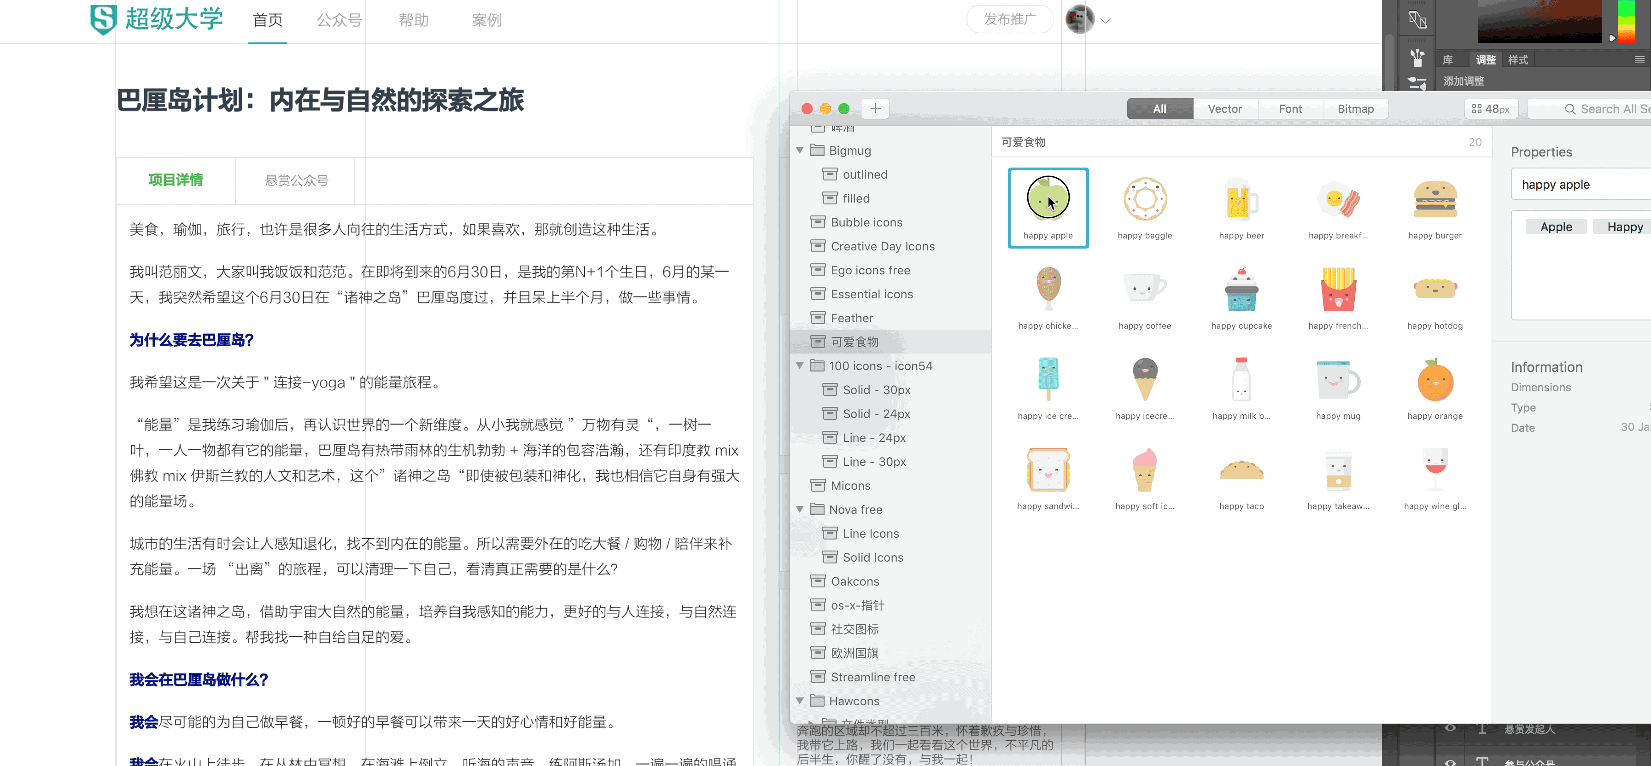Open the Photoshop 3D panel icon
This screenshot has width=1651, height=766.
pos(1417,20)
